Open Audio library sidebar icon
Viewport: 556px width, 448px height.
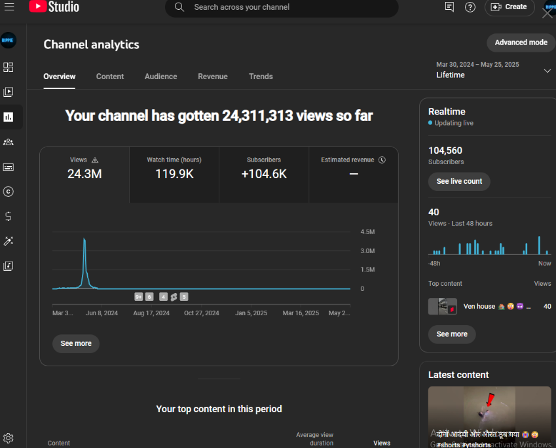click(8, 266)
